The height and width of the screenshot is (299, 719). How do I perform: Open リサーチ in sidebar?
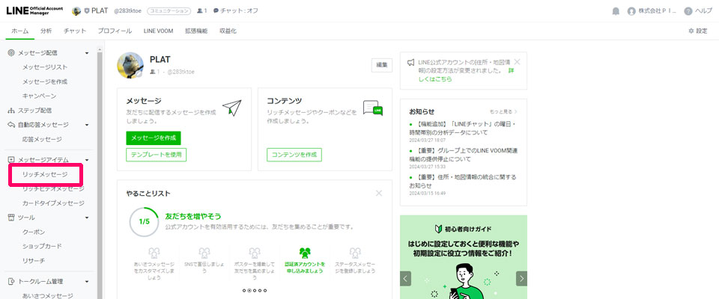click(x=34, y=261)
